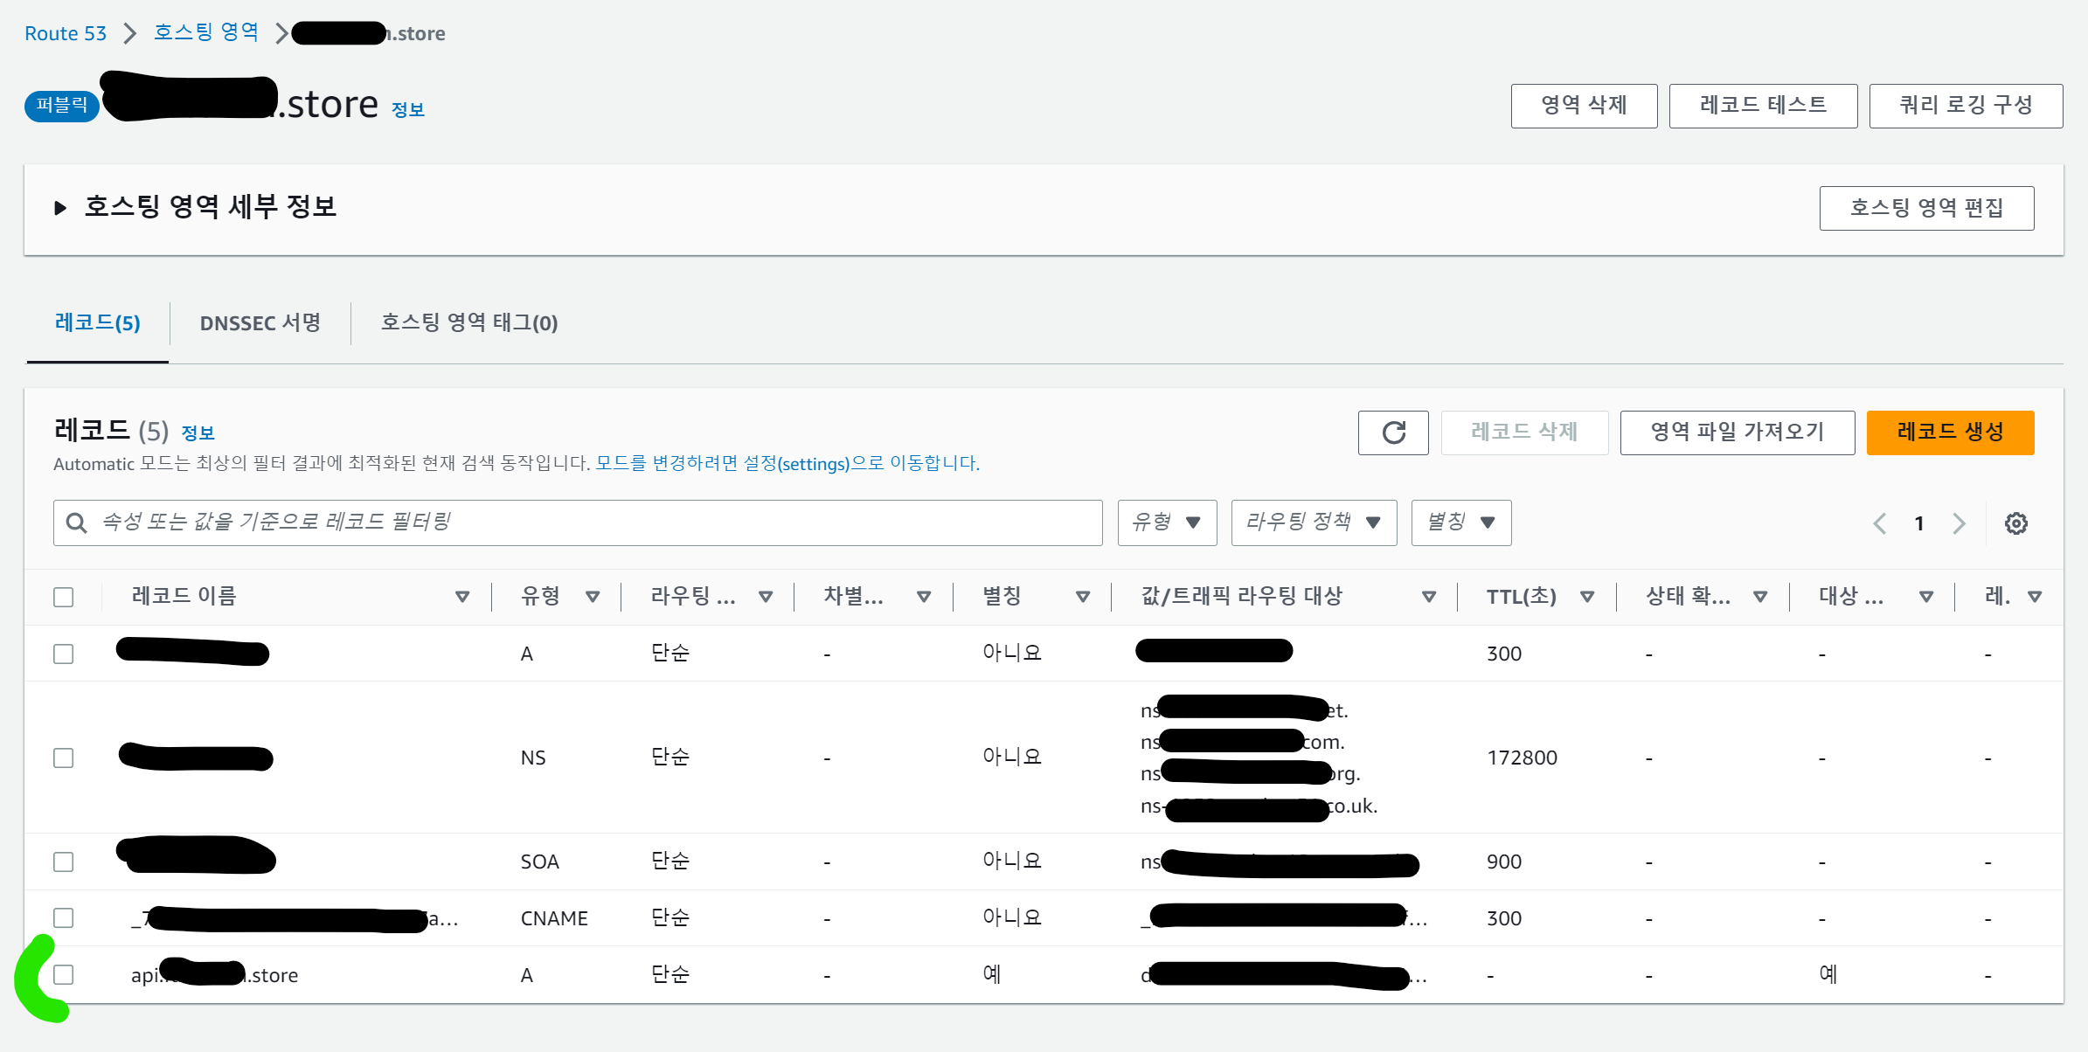Sort by 별칭 column header arrow

click(x=1082, y=597)
